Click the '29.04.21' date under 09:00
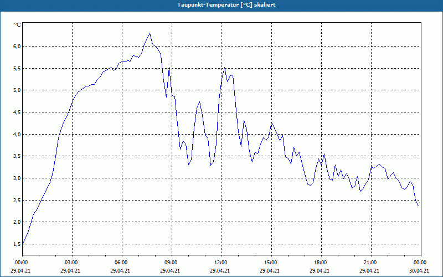The height and width of the screenshot is (277, 443). tap(170, 271)
